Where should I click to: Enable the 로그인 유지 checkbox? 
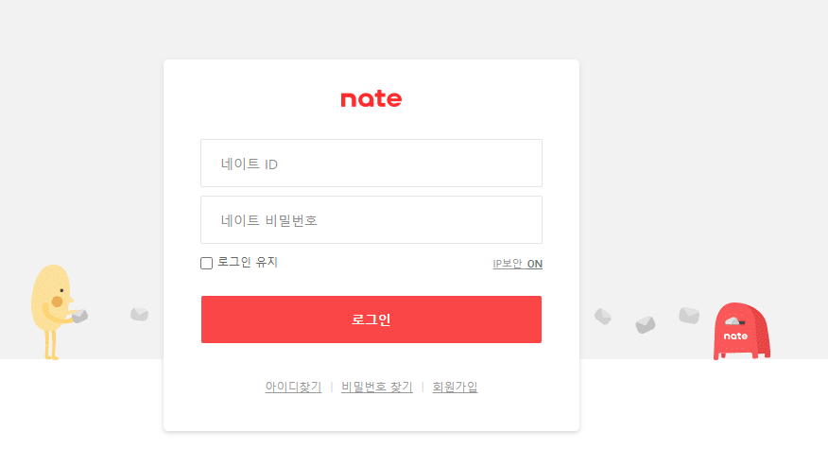tap(206, 263)
